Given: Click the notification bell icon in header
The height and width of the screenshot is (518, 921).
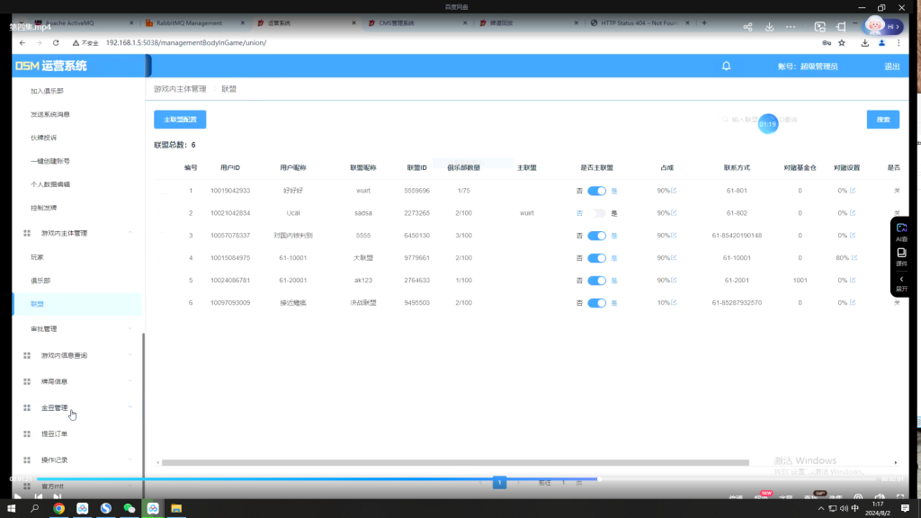Looking at the screenshot, I should [x=727, y=66].
